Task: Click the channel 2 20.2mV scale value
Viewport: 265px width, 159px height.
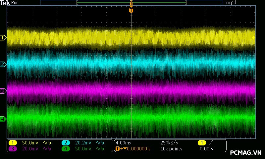Action: [x=83, y=143]
